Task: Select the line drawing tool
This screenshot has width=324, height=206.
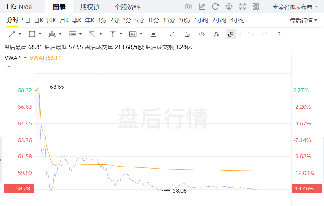Action: [x=12, y=34]
